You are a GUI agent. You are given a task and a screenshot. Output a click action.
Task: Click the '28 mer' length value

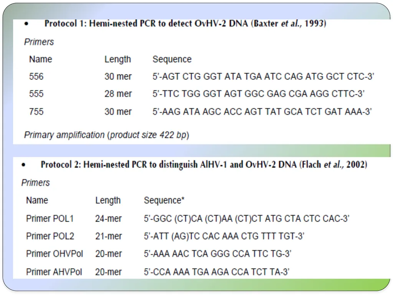coord(118,94)
